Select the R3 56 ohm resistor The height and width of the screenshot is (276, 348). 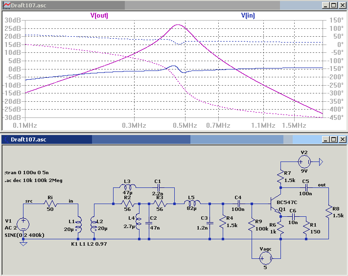coord(160,204)
